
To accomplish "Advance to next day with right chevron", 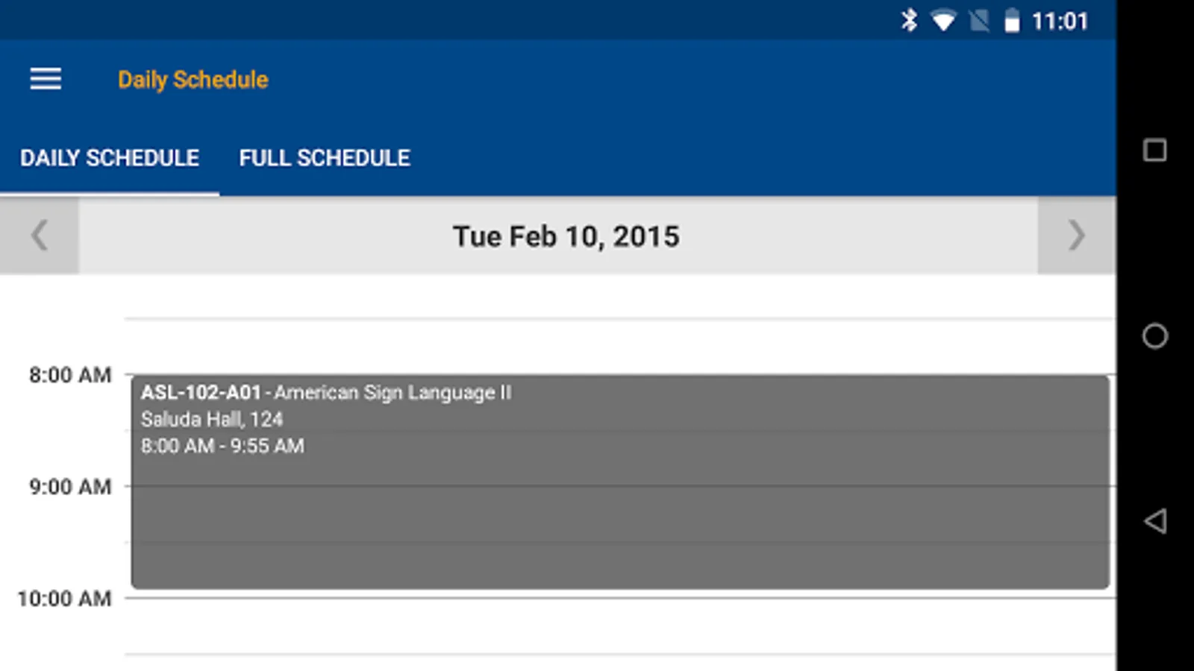I will point(1076,236).
